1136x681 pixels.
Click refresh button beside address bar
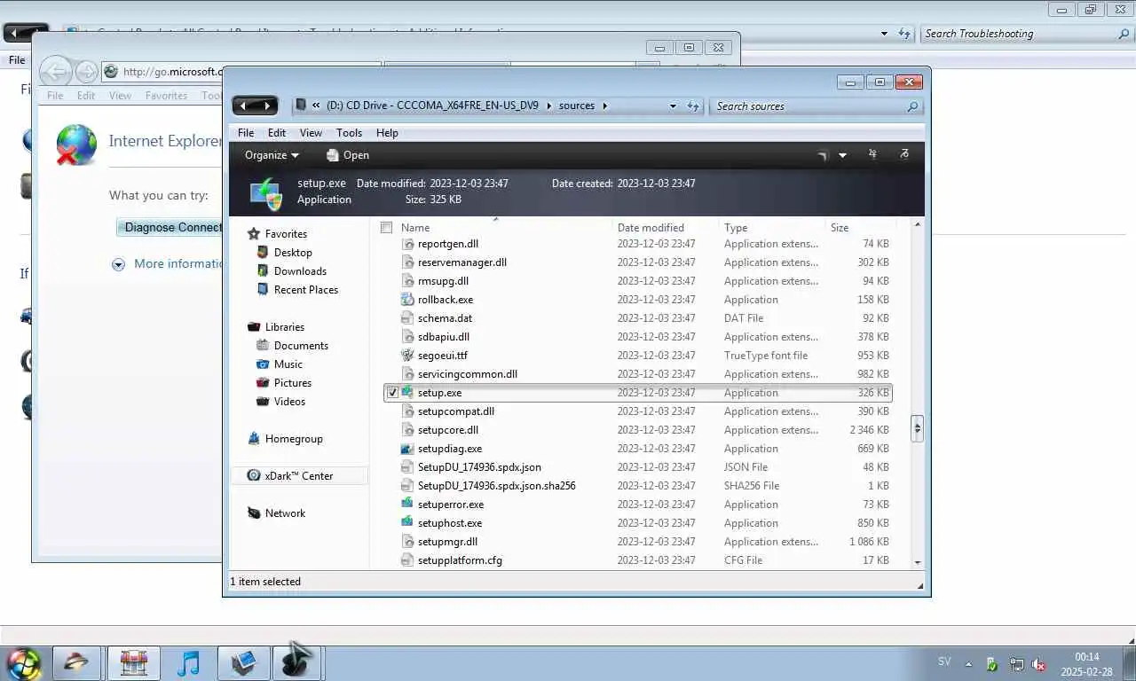click(x=693, y=106)
